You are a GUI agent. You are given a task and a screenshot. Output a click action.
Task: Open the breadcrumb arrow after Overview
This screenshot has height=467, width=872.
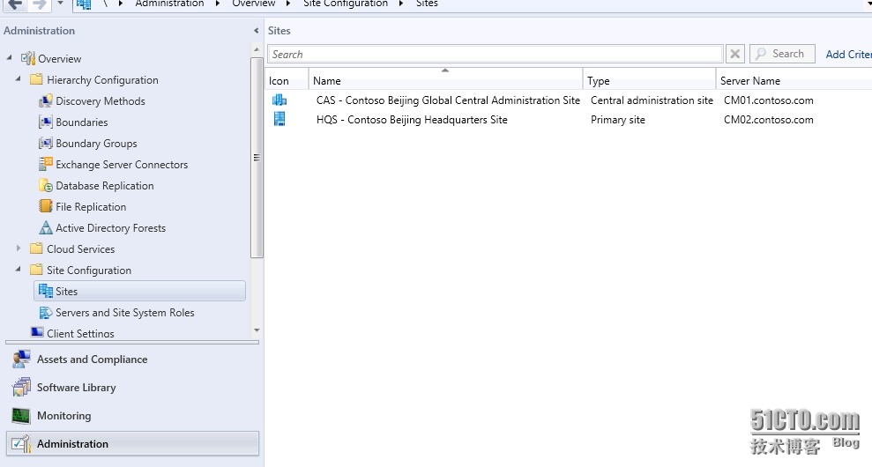tap(288, 4)
